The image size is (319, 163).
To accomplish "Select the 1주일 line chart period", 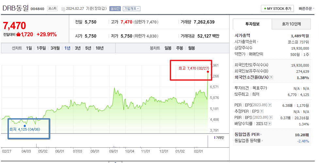I will click(41, 48).
